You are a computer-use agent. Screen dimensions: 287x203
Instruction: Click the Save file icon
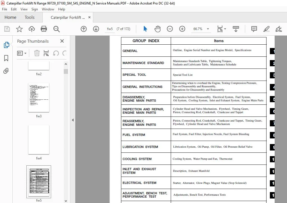tap(7, 29)
